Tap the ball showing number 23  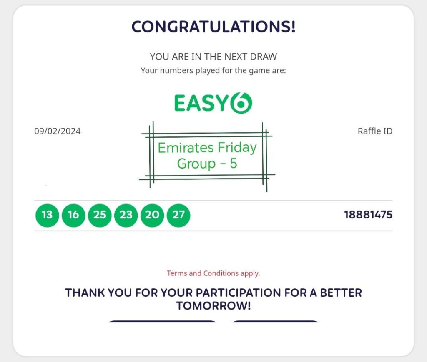click(126, 215)
